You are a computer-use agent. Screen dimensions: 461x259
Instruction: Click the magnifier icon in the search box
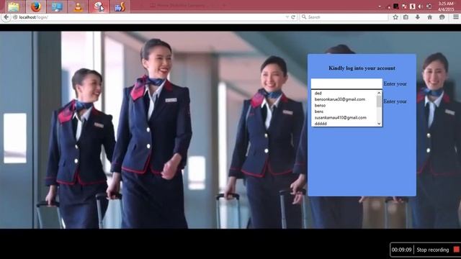[x=304, y=17]
